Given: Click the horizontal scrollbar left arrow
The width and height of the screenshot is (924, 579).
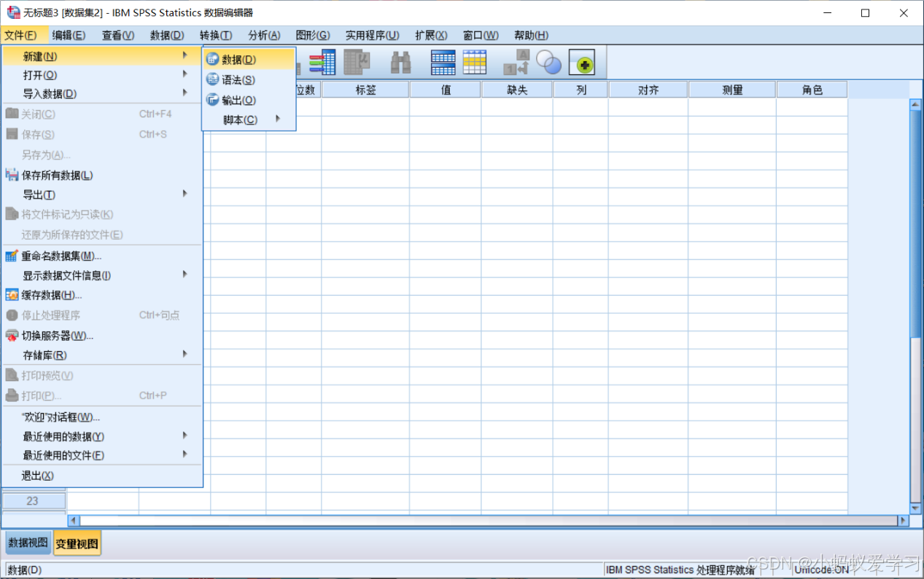Looking at the screenshot, I should 73,521.
